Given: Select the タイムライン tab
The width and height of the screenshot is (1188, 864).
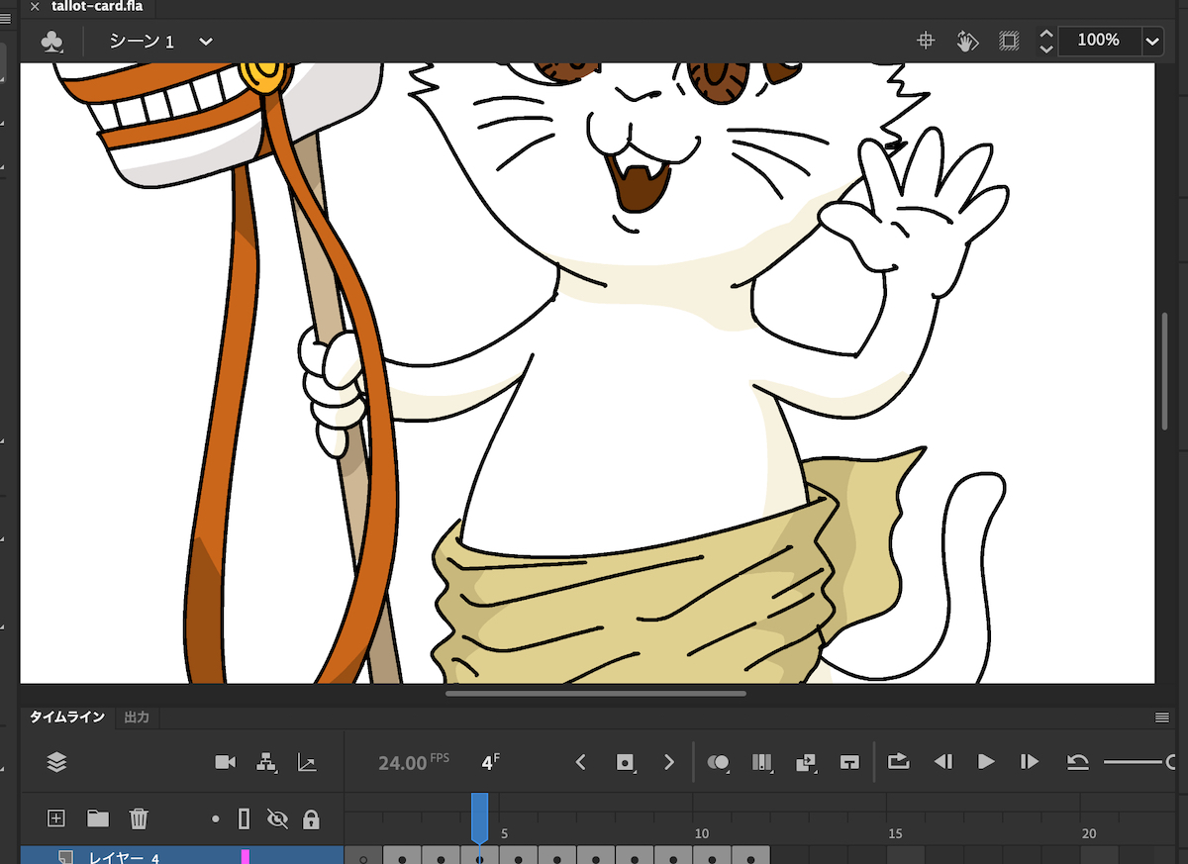Looking at the screenshot, I should pos(66,718).
